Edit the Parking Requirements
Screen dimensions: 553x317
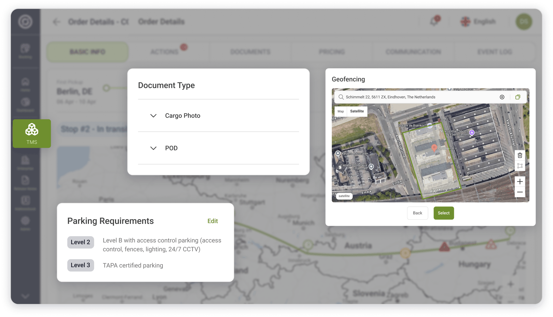pyautogui.click(x=212, y=221)
